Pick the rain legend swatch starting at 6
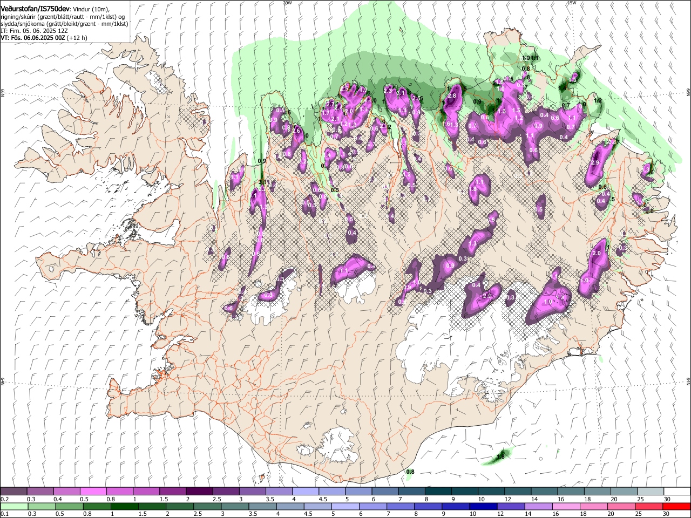This screenshot has width=691, height=518. pos(373,506)
